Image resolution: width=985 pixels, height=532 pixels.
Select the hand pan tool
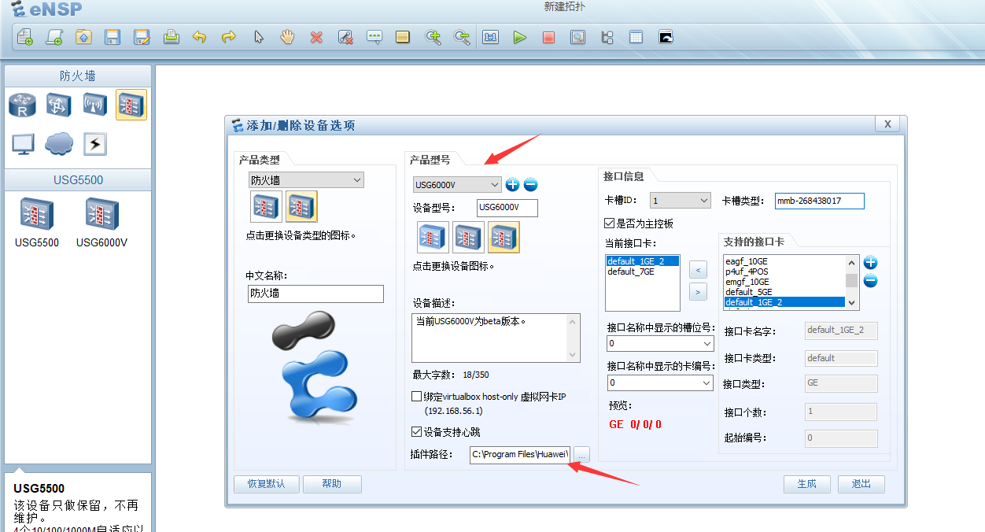pos(287,37)
